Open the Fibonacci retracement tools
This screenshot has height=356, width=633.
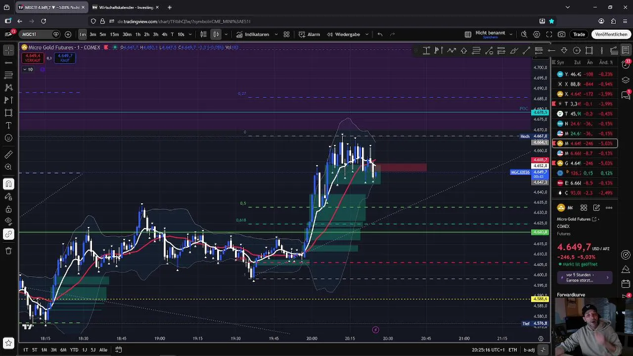[8, 75]
